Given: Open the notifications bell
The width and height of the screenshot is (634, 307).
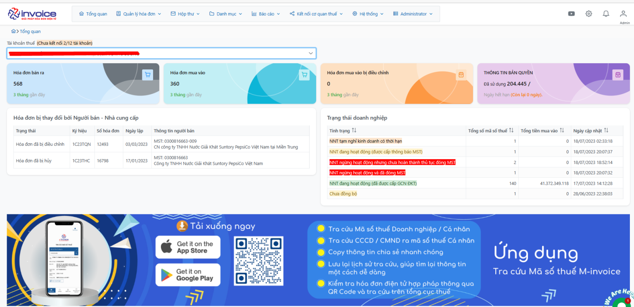Looking at the screenshot, I should tap(606, 14).
